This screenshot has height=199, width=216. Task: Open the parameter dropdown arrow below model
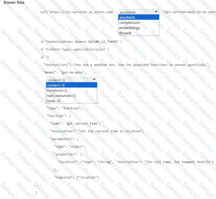(94, 80)
